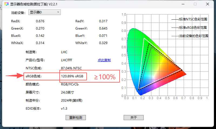Screen dimensions: 216x129
Task: Click the 87.04% NTSC value
Action: click(x=71, y=68)
